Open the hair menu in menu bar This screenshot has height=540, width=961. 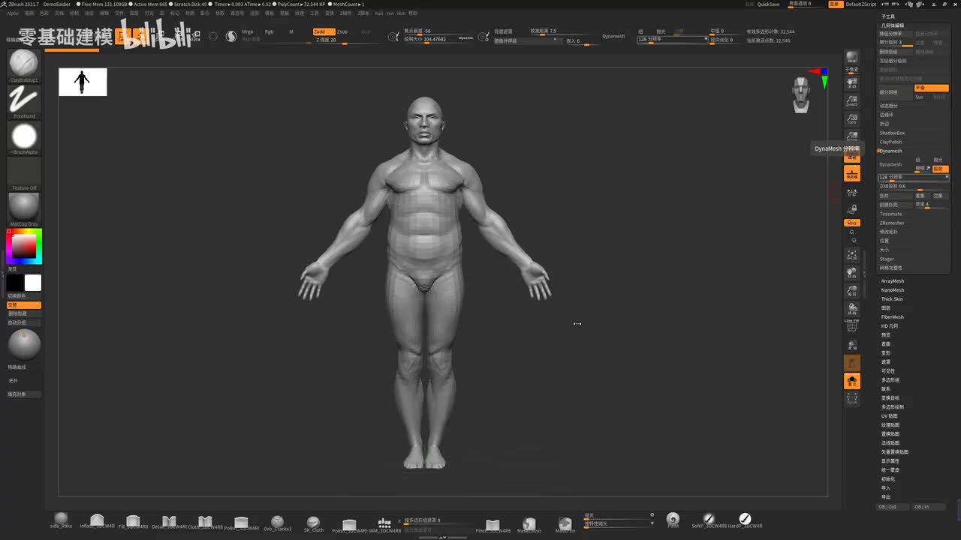tap(379, 13)
